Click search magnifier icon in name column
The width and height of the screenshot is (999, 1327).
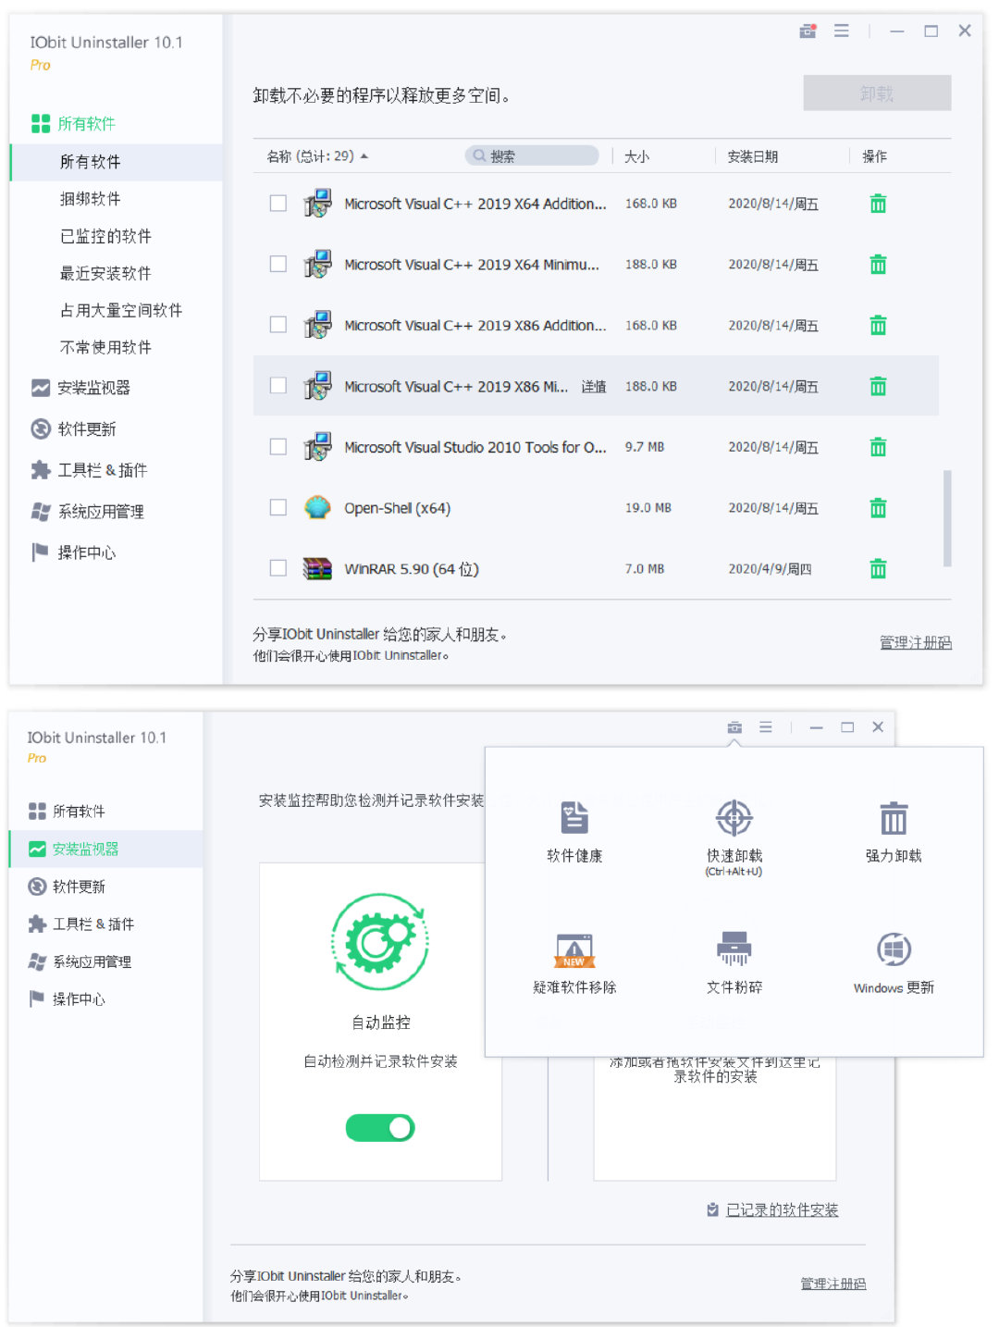tap(479, 156)
